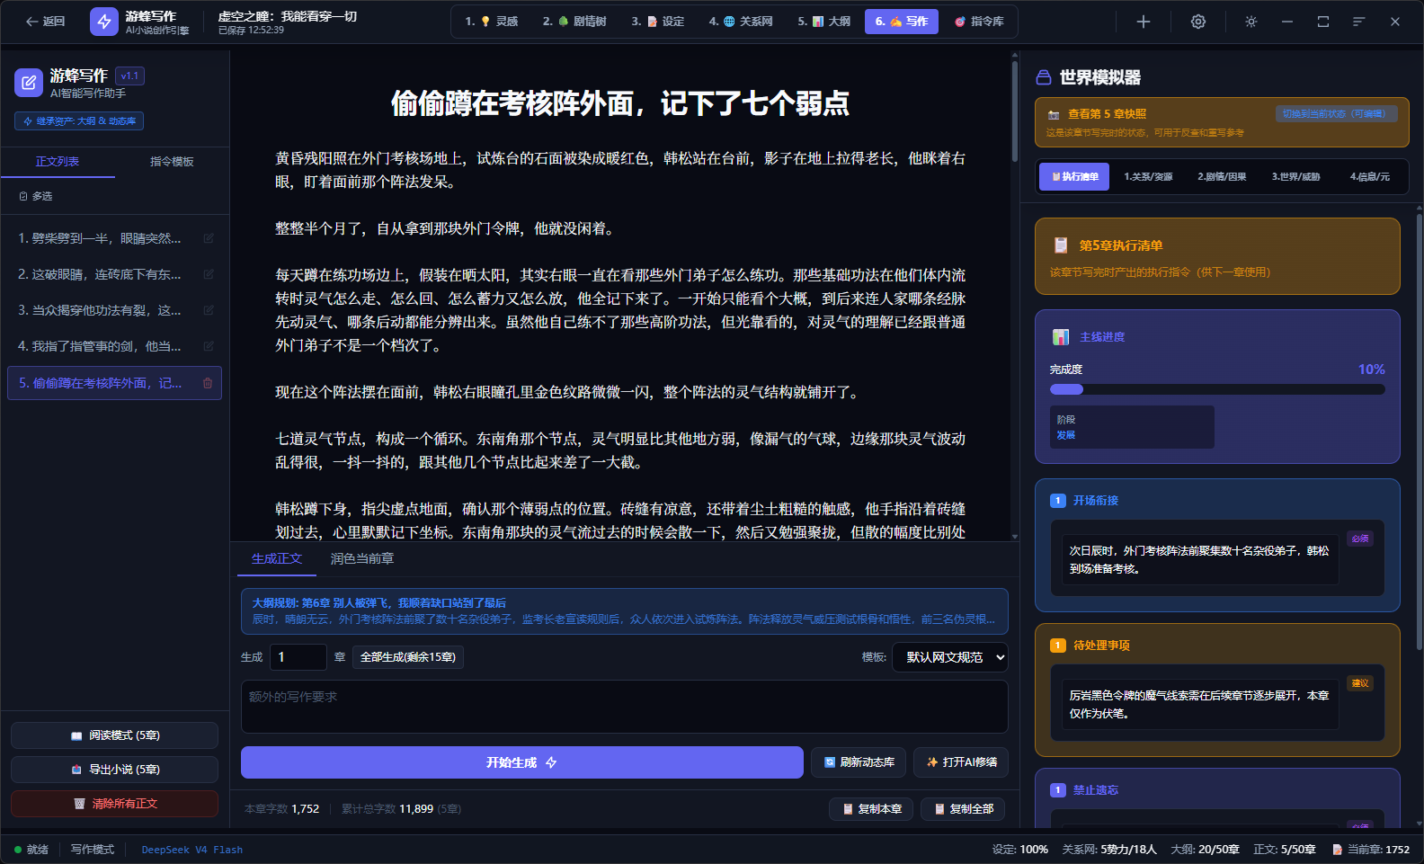Click 写作模式 in the status bar
Viewport: 1424px width, 864px height.
click(93, 850)
